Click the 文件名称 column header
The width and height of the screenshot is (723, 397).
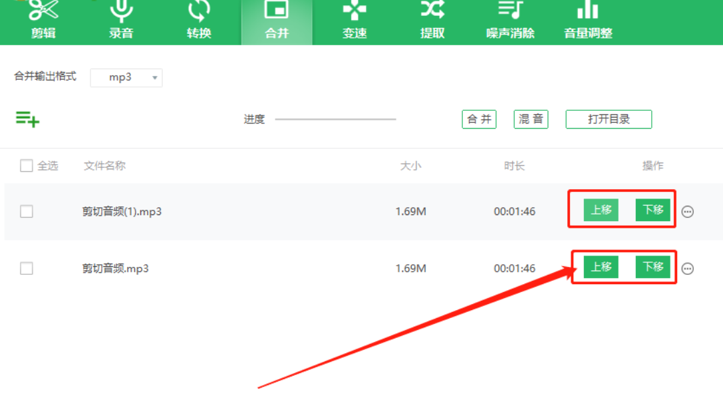tap(104, 165)
